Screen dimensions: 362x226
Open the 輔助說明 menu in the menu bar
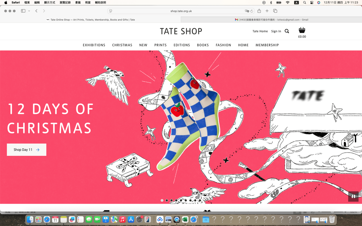(x=100, y=2)
